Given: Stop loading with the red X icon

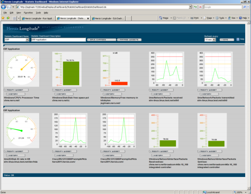Looking at the screenshot, I should [x=200, y=7].
